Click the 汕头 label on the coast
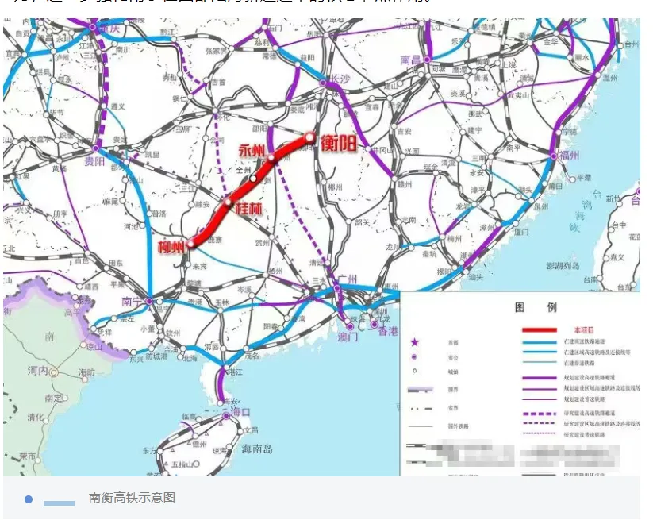 pyautogui.click(x=475, y=277)
